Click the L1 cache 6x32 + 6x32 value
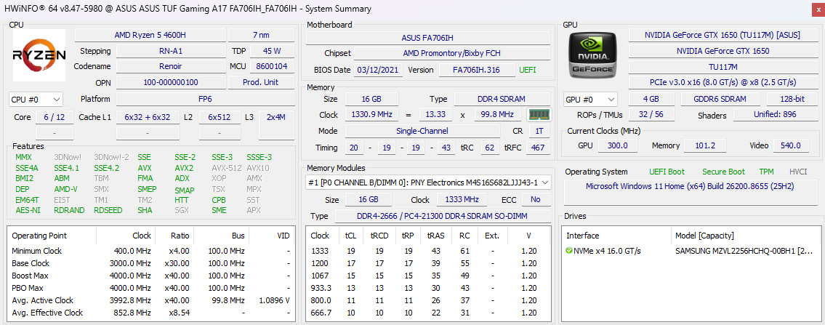This screenshot has width=825, height=325. [x=148, y=117]
